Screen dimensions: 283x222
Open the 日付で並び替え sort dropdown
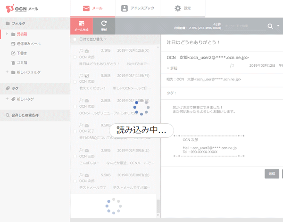point(93,39)
